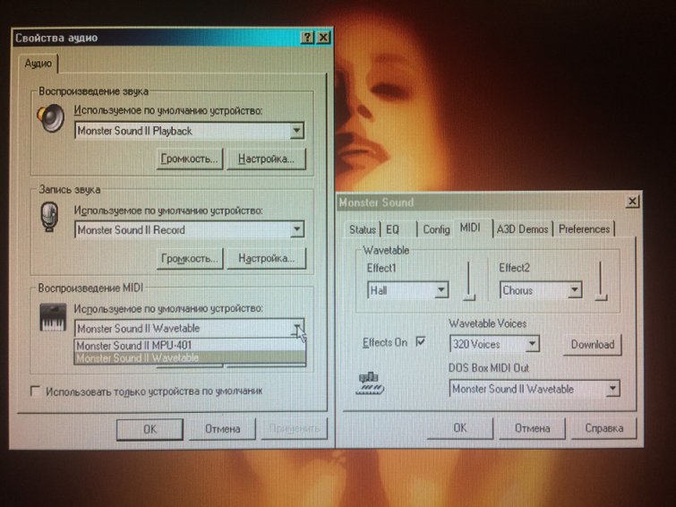676x507 pixels.
Task: Switch to the EQ tab
Action: [x=393, y=229]
